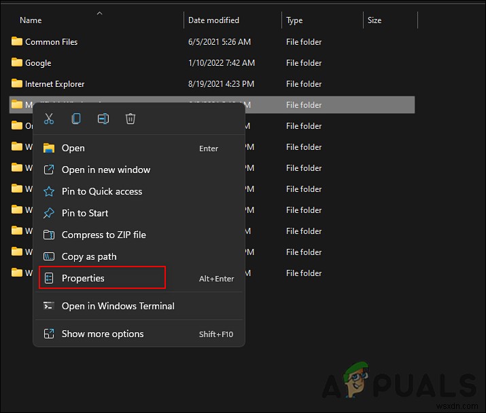
Task: Click File folder type of Common Files
Action: click(304, 42)
